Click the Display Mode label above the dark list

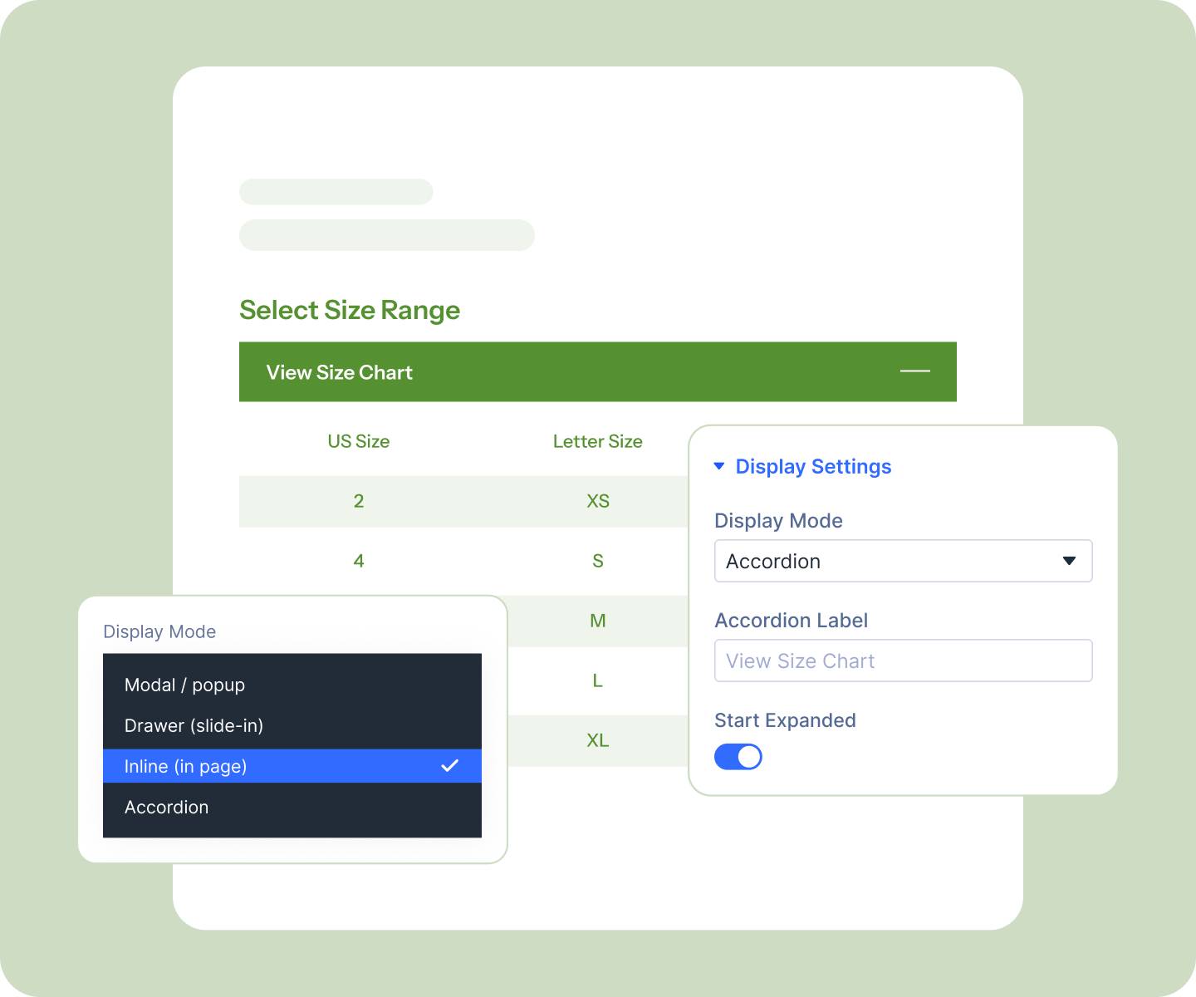pos(159,631)
